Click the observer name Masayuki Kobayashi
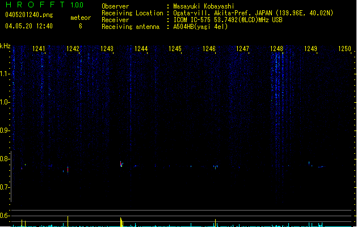This screenshot has width=357, height=227. pos(204,6)
